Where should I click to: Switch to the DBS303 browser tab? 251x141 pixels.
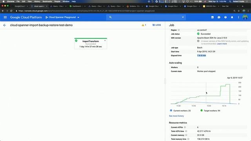click(x=211, y=6)
